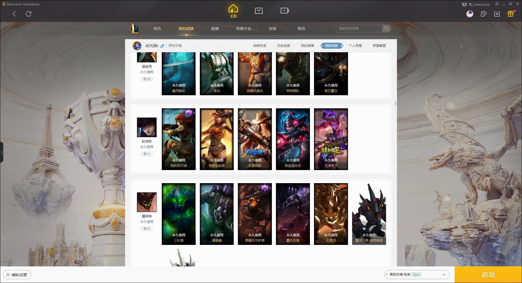Switch to the 发现 tab

(x=272, y=29)
